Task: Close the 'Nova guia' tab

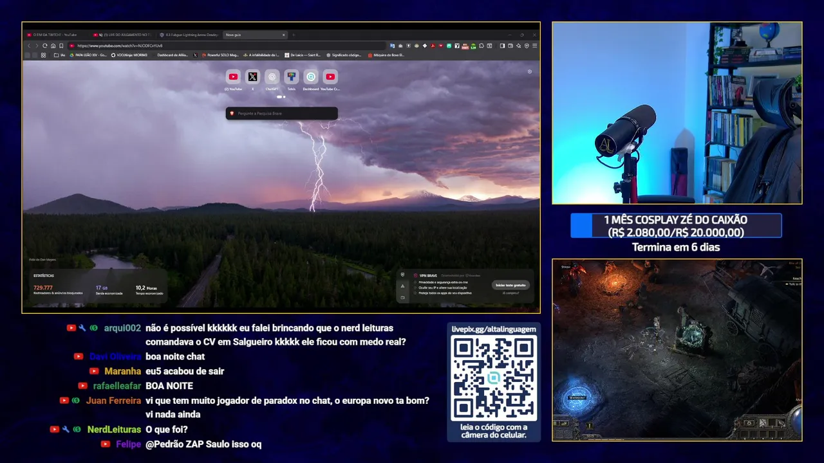Action: coord(283,35)
